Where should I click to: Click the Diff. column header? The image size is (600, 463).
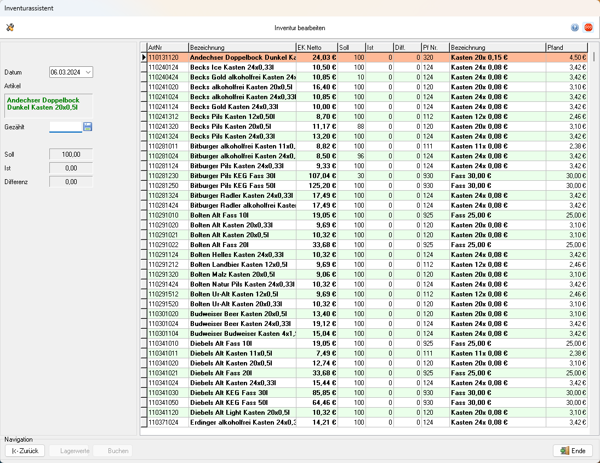click(408, 48)
